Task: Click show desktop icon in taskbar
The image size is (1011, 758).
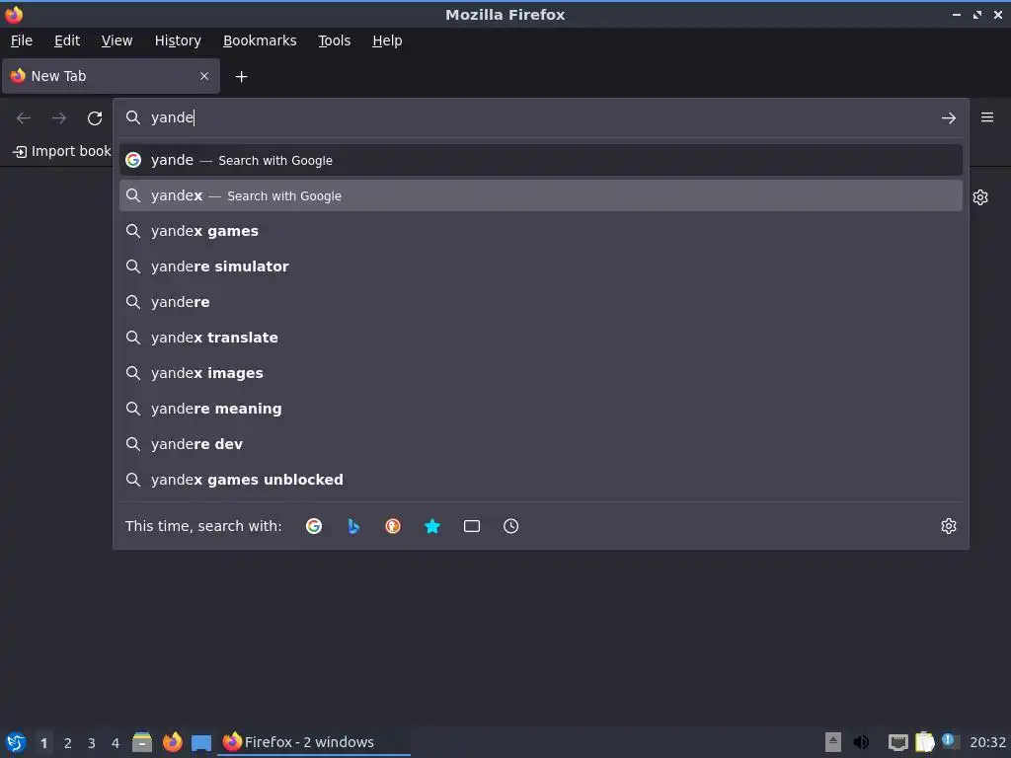Action: 201,743
